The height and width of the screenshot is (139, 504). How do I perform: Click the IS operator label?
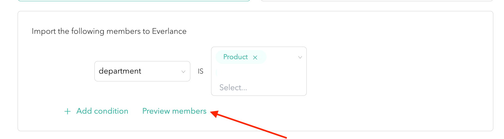pyautogui.click(x=200, y=71)
